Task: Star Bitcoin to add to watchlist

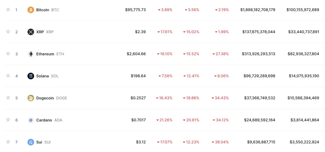Action: (8, 9)
